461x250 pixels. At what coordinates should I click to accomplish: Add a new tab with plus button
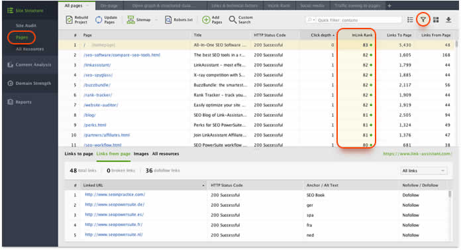pos(389,5)
